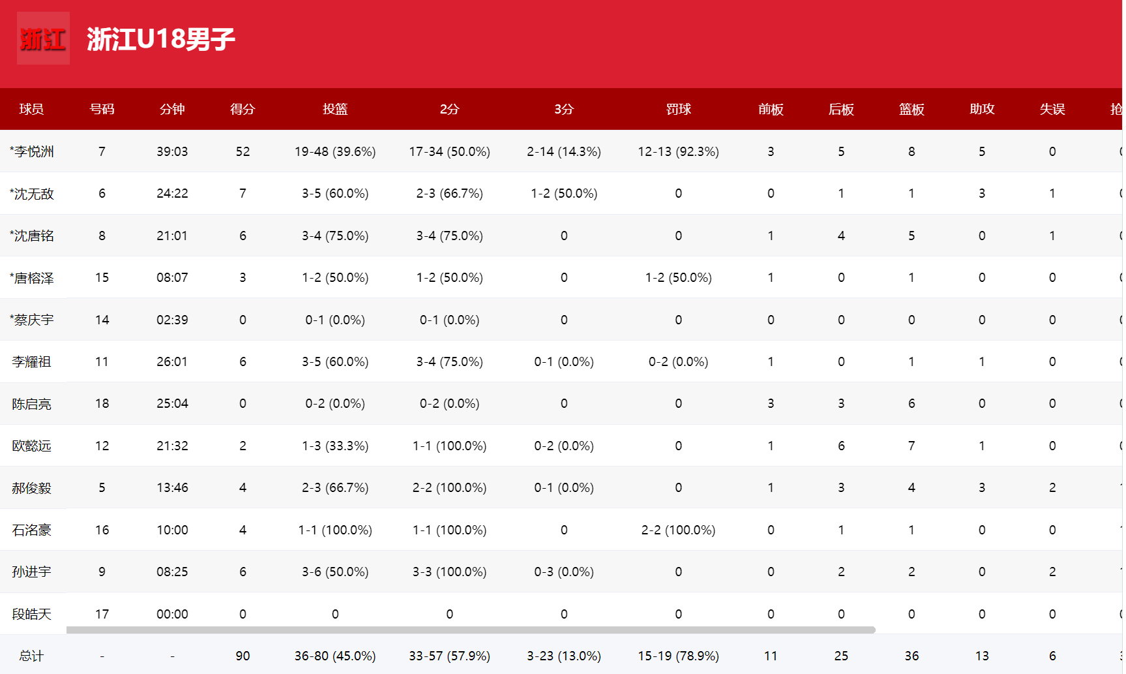Click the 投篮 column header
The image size is (1126, 674).
335,109
